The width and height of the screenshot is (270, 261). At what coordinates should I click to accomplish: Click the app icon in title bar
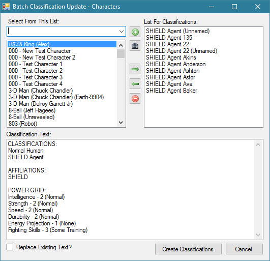(6, 7)
